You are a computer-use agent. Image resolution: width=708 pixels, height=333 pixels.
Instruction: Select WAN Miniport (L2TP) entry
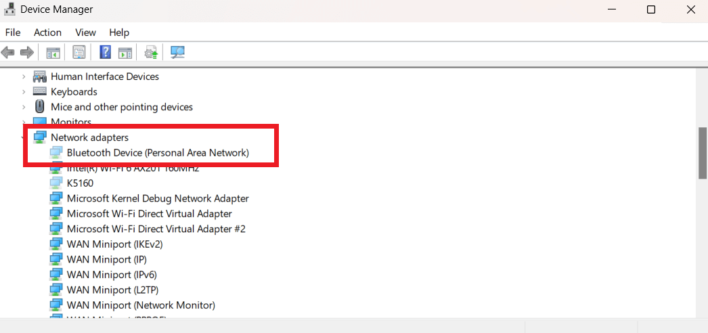(112, 290)
